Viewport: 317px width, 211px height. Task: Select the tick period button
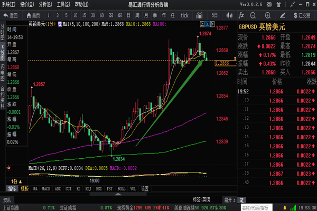(x=184, y=16)
